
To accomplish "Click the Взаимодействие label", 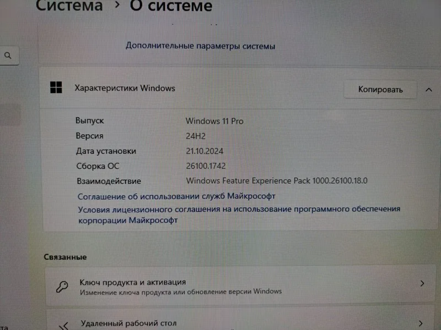I will pos(109,181).
